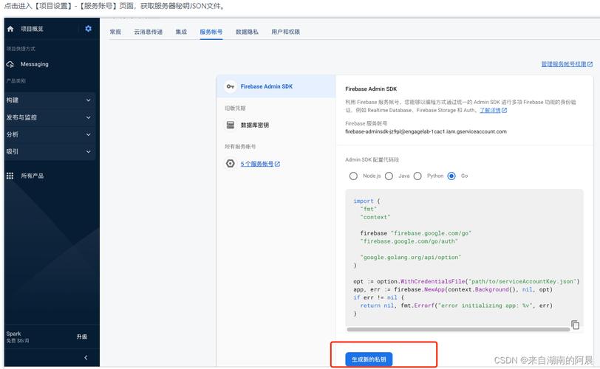Switch to the 云消息传递 tab
The height and width of the screenshot is (369, 600).
(148, 32)
